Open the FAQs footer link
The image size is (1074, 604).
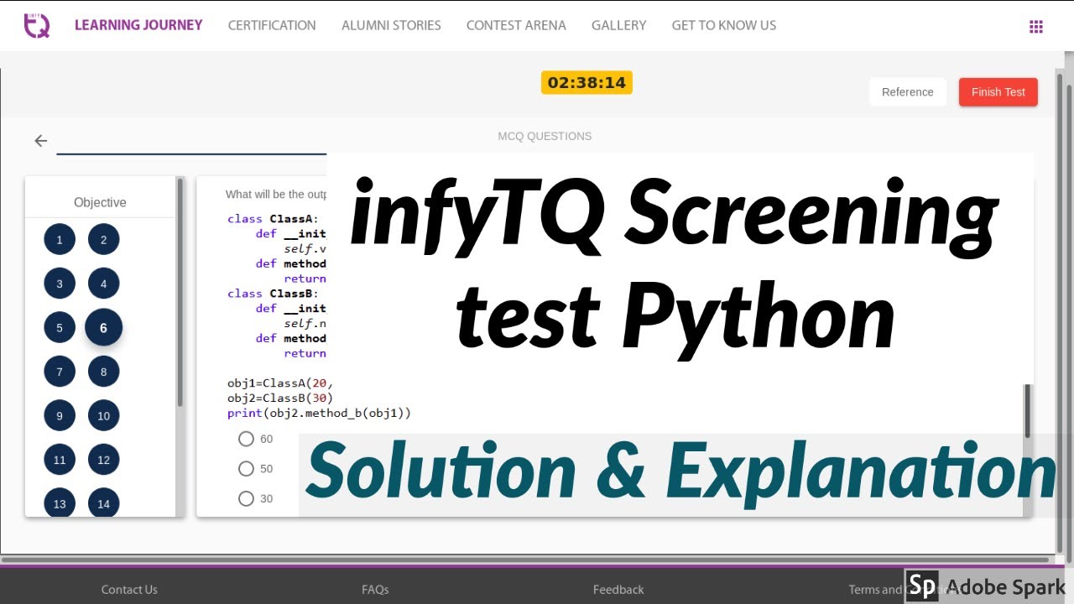pyautogui.click(x=375, y=590)
